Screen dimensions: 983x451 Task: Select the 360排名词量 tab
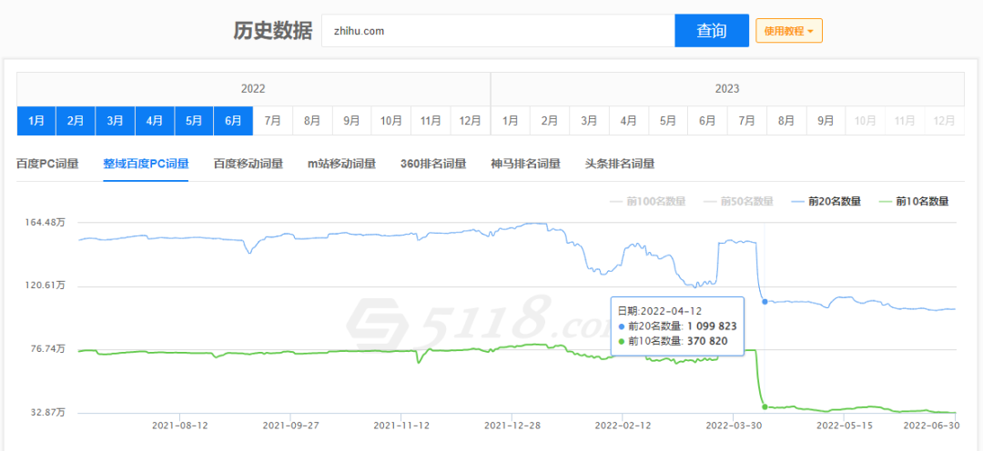433,164
